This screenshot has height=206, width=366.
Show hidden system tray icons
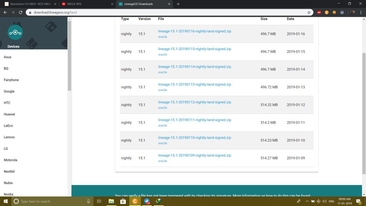307,201
